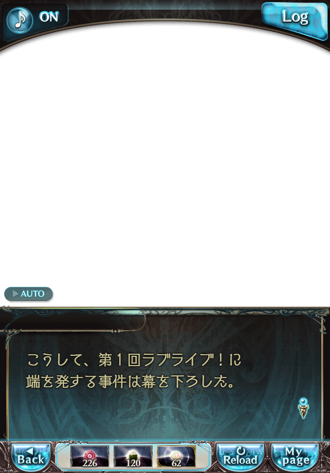
Task: Toggle the sound ON label
Action: 49,17
